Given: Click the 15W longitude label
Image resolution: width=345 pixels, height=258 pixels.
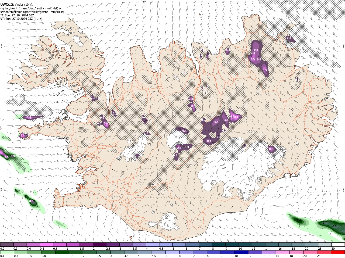Looking at the screenshot, I should pos(285,1).
